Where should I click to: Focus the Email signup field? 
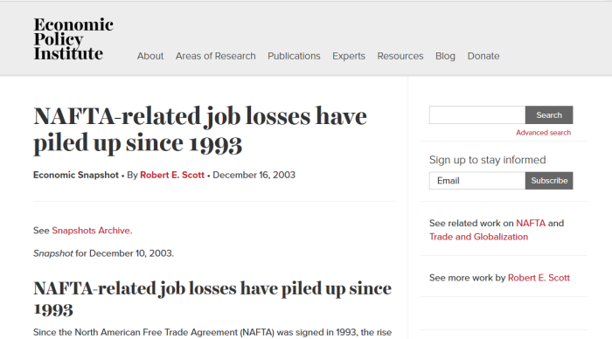477,181
